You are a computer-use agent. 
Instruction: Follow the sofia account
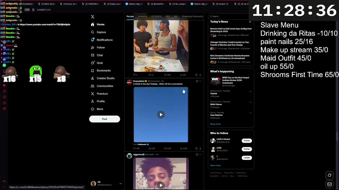pyautogui.click(x=247, y=149)
